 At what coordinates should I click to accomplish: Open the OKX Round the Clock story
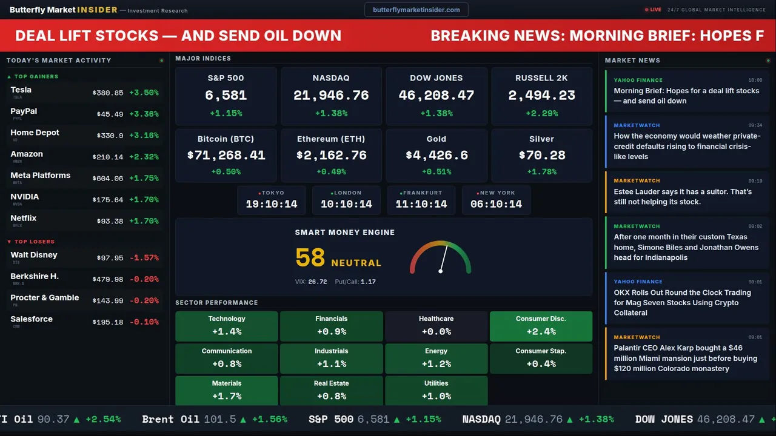pyautogui.click(x=687, y=299)
